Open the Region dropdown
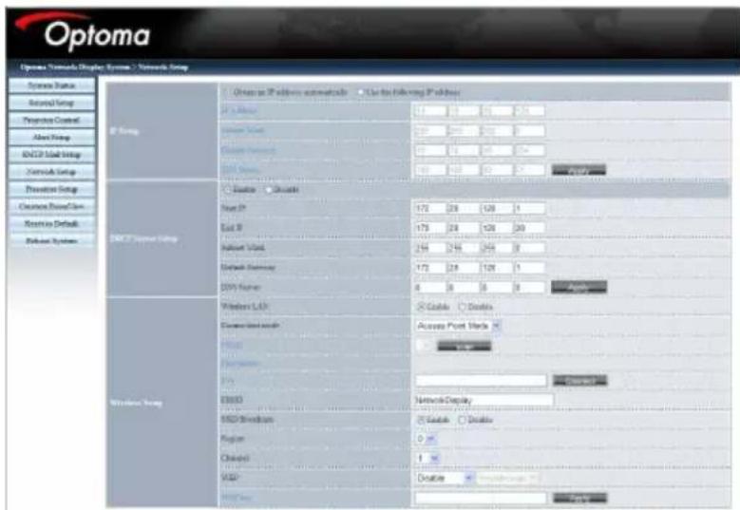 427,439
